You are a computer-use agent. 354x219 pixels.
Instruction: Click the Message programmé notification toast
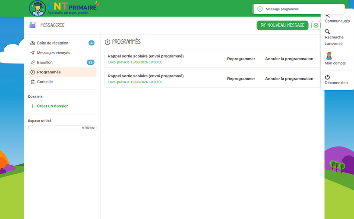click(298, 9)
